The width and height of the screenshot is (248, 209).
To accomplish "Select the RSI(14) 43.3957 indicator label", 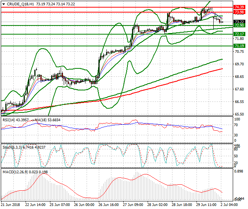I will point(16,120).
